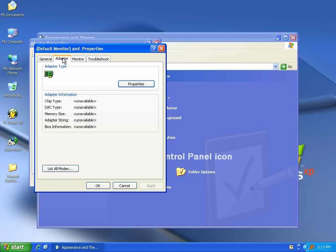The image size is (336, 252).
Task: Switch to the Troubleshoot tab
Action: (98, 59)
